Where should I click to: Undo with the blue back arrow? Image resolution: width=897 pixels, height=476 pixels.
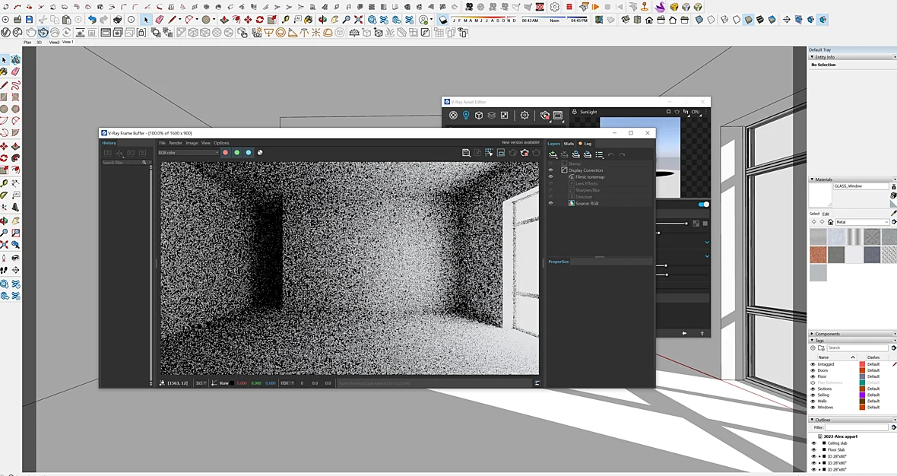(91, 20)
